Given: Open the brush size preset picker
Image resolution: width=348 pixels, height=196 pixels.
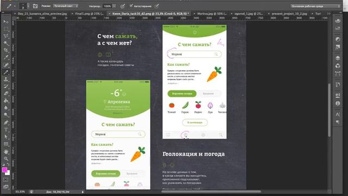Looking at the screenshot, I should [24, 6].
